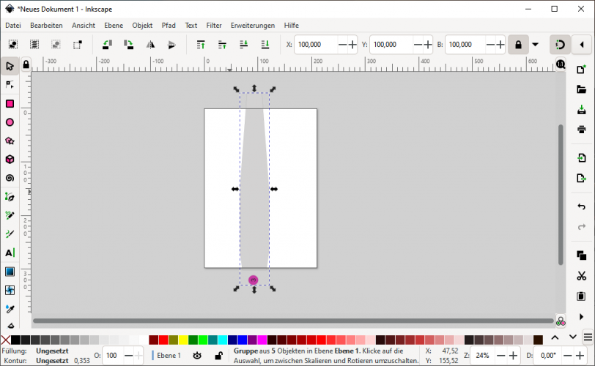Select the Gradient tool
The image size is (595, 366).
10,272
